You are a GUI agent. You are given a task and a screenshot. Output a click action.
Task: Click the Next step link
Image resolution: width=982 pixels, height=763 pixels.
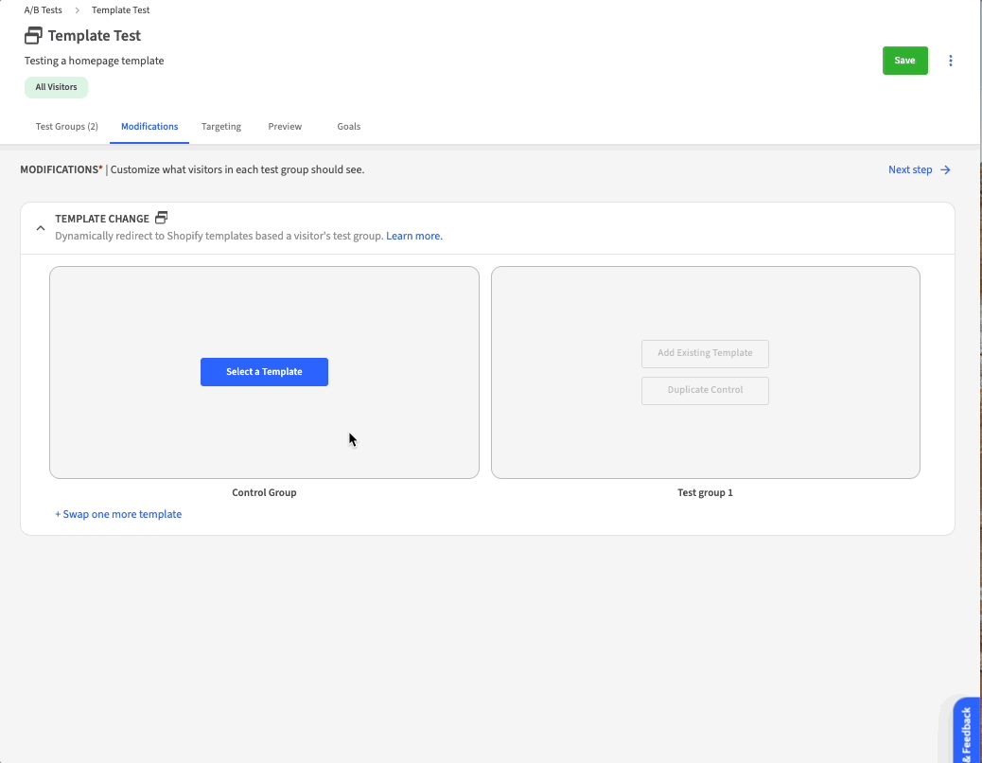click(910, 170)
